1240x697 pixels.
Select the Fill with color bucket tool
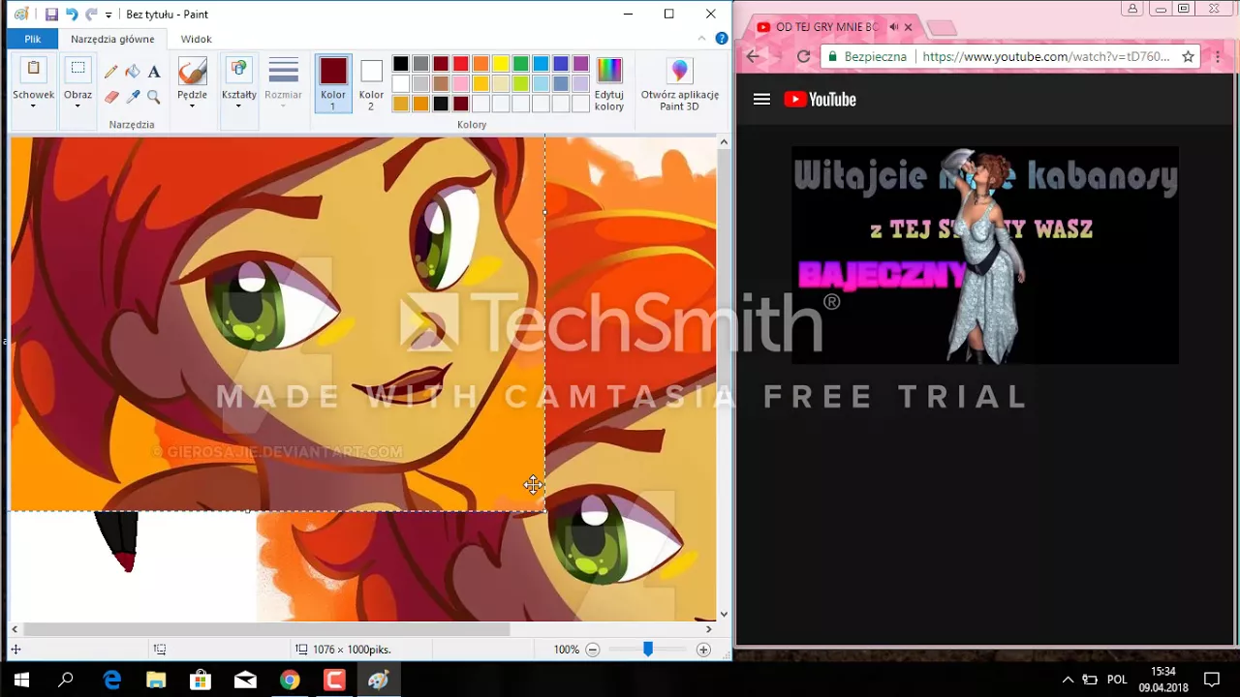[133, 72]
